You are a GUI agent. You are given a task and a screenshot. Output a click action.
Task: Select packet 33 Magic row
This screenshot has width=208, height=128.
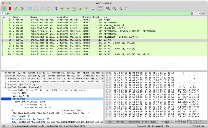coord(104,20)
